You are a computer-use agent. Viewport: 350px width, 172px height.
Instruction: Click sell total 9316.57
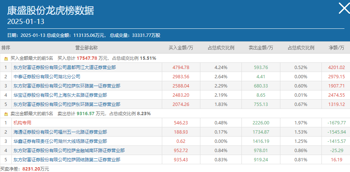tap(86, 114)
